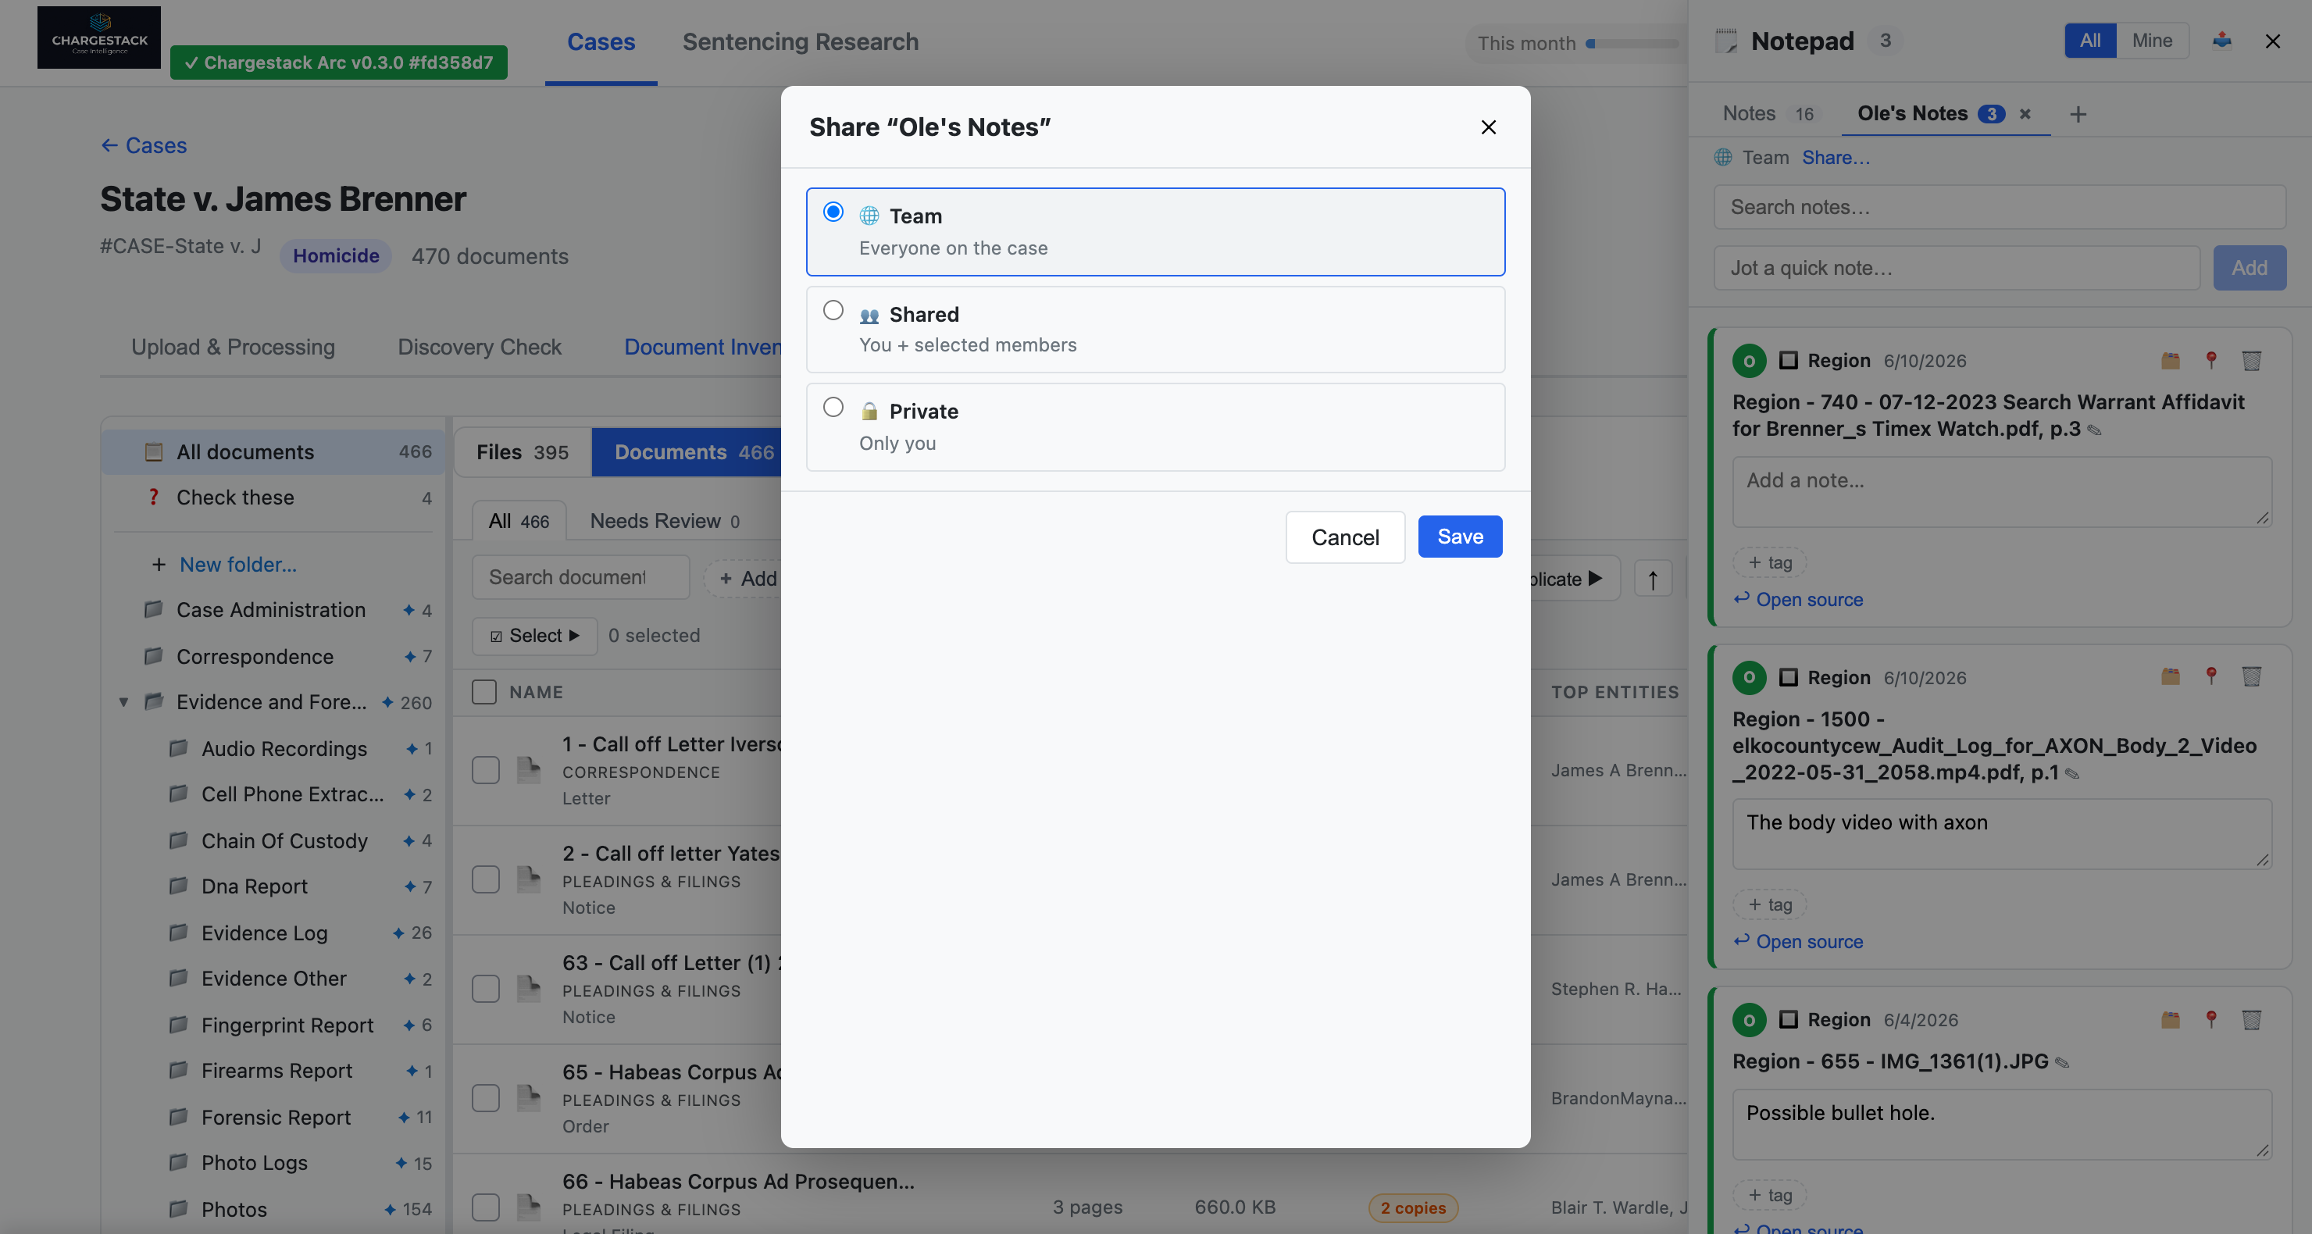This screenshot has width=2312, height=1234.
Task: Click the Chargestack logo
Action: [x=98, y=37]
